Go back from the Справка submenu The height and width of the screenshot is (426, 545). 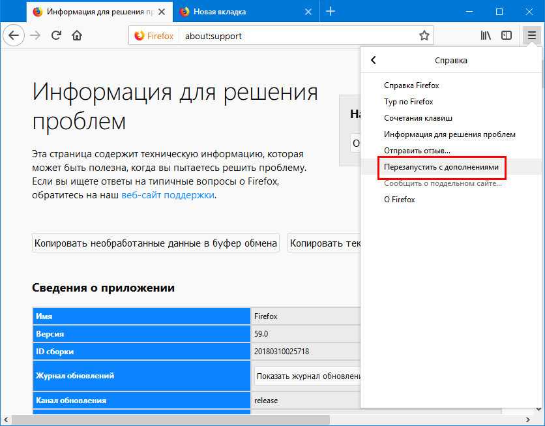374,60
